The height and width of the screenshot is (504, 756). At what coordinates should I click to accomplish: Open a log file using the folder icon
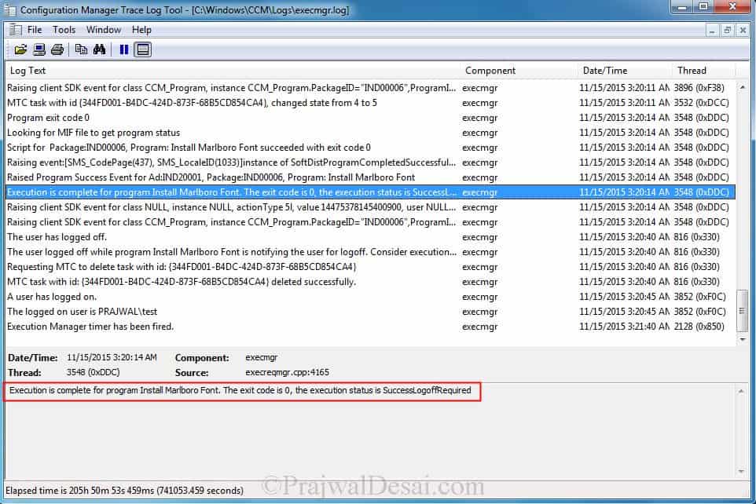click(x=21, y=49)
